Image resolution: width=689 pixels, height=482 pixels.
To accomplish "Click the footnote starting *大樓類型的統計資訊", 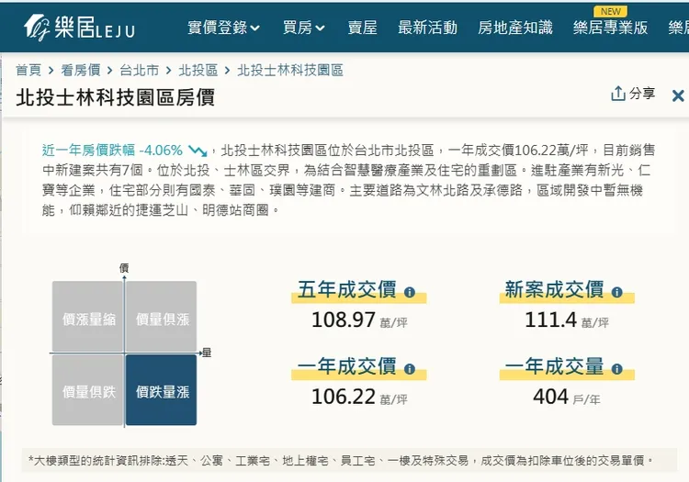I will coord(341,461).
